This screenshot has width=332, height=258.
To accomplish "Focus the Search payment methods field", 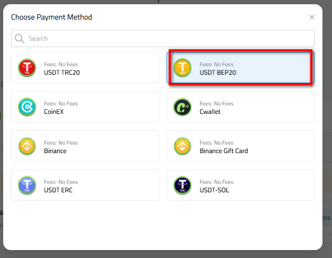I will coord(163,39).
